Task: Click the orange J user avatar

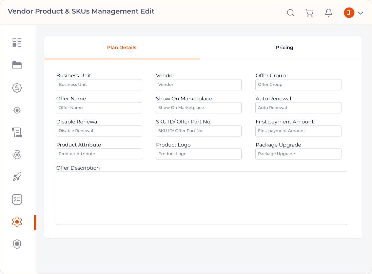Action: point(349,13)
